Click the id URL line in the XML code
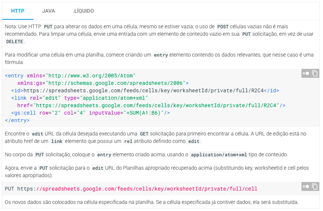The image size is (323, 211). (145, 91)
